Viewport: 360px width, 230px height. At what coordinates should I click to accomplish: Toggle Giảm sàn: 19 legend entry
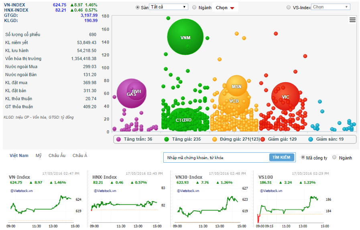(x=326, y=139)
